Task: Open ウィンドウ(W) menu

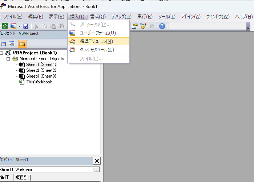Action: click(x=218, y=16)
